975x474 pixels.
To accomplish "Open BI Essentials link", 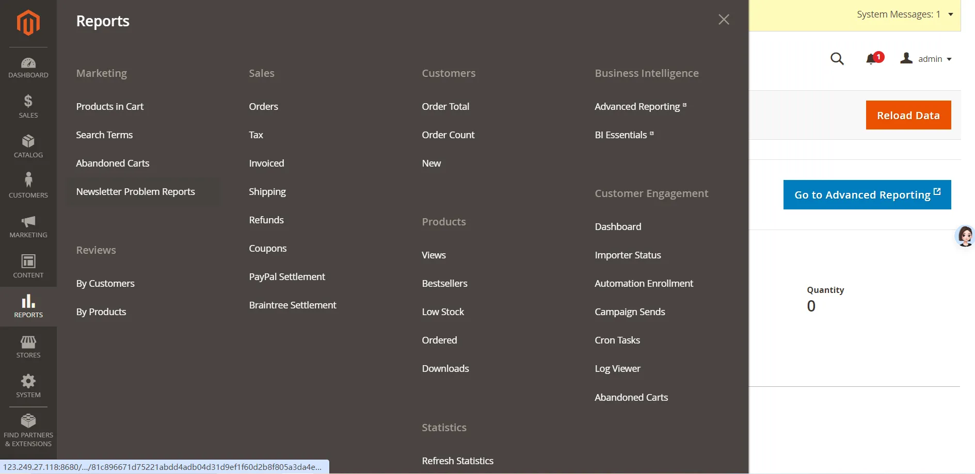I will point(625,135).
